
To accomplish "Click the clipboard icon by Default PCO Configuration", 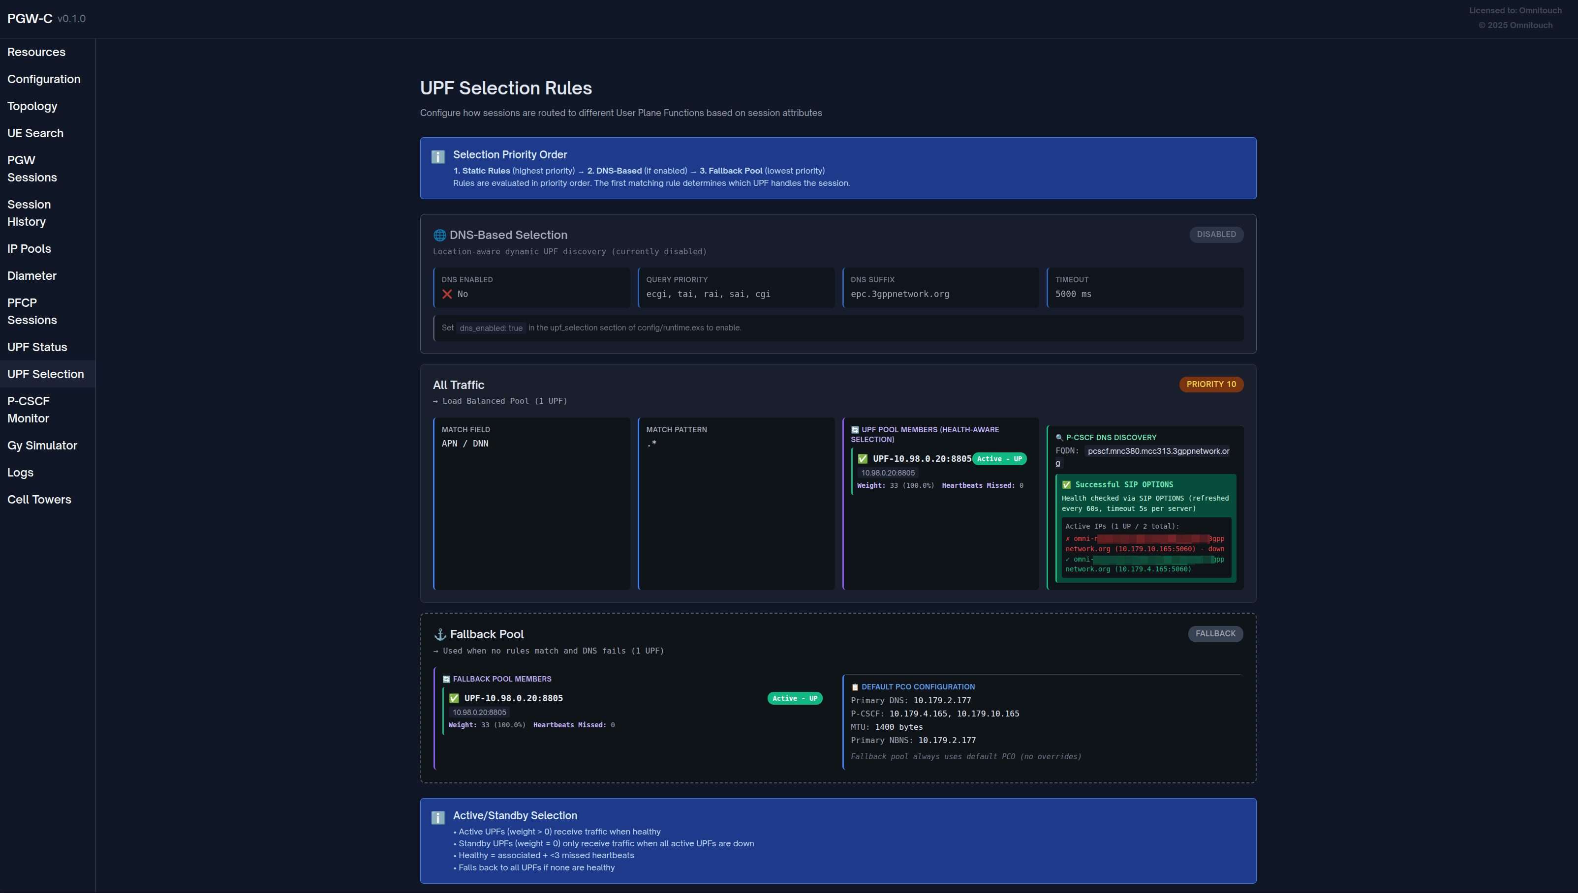I will click(855, 687).
